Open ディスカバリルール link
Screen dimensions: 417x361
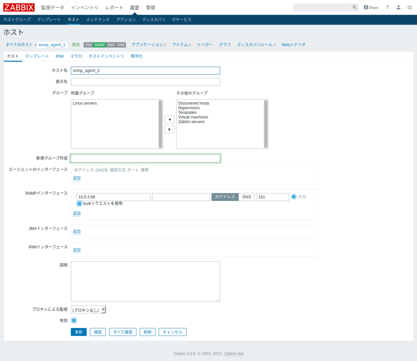pos(255,45)
